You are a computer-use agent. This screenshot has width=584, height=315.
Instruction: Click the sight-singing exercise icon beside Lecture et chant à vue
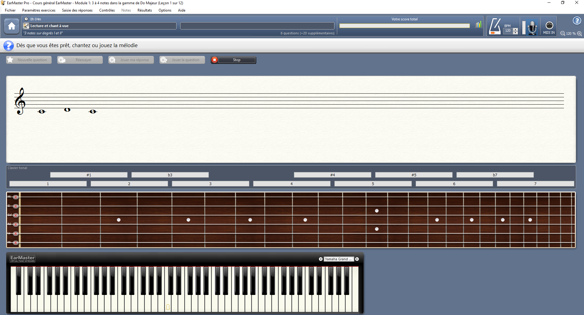26,26
